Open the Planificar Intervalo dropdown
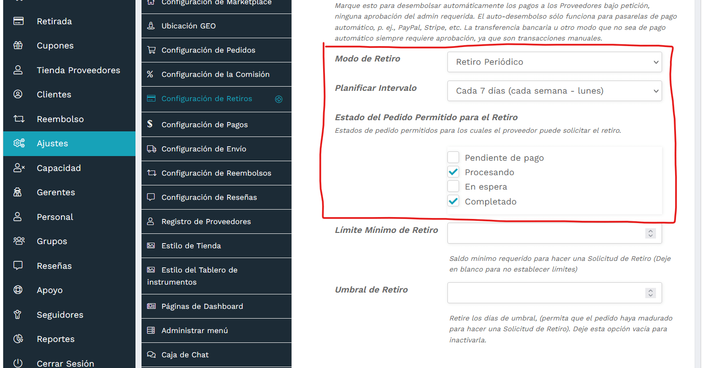 (554, 91)
